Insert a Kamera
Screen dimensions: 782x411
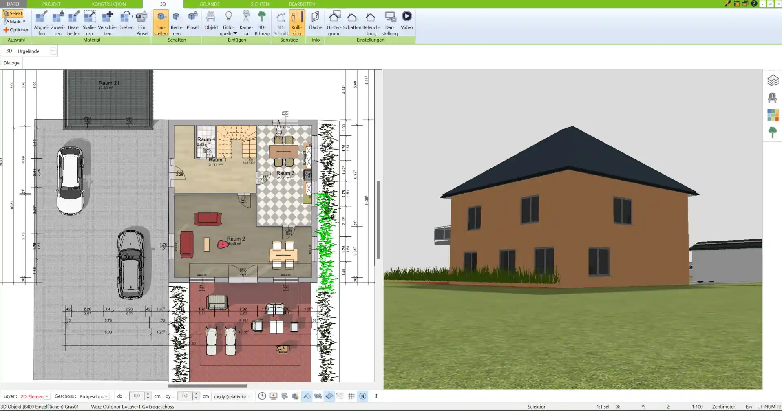point(246,23)
